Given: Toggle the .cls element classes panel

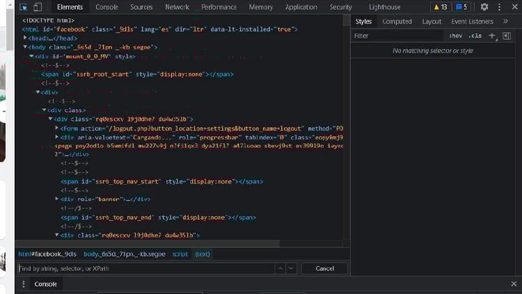Looking at the screenshot, I should (x=475, y=35).
